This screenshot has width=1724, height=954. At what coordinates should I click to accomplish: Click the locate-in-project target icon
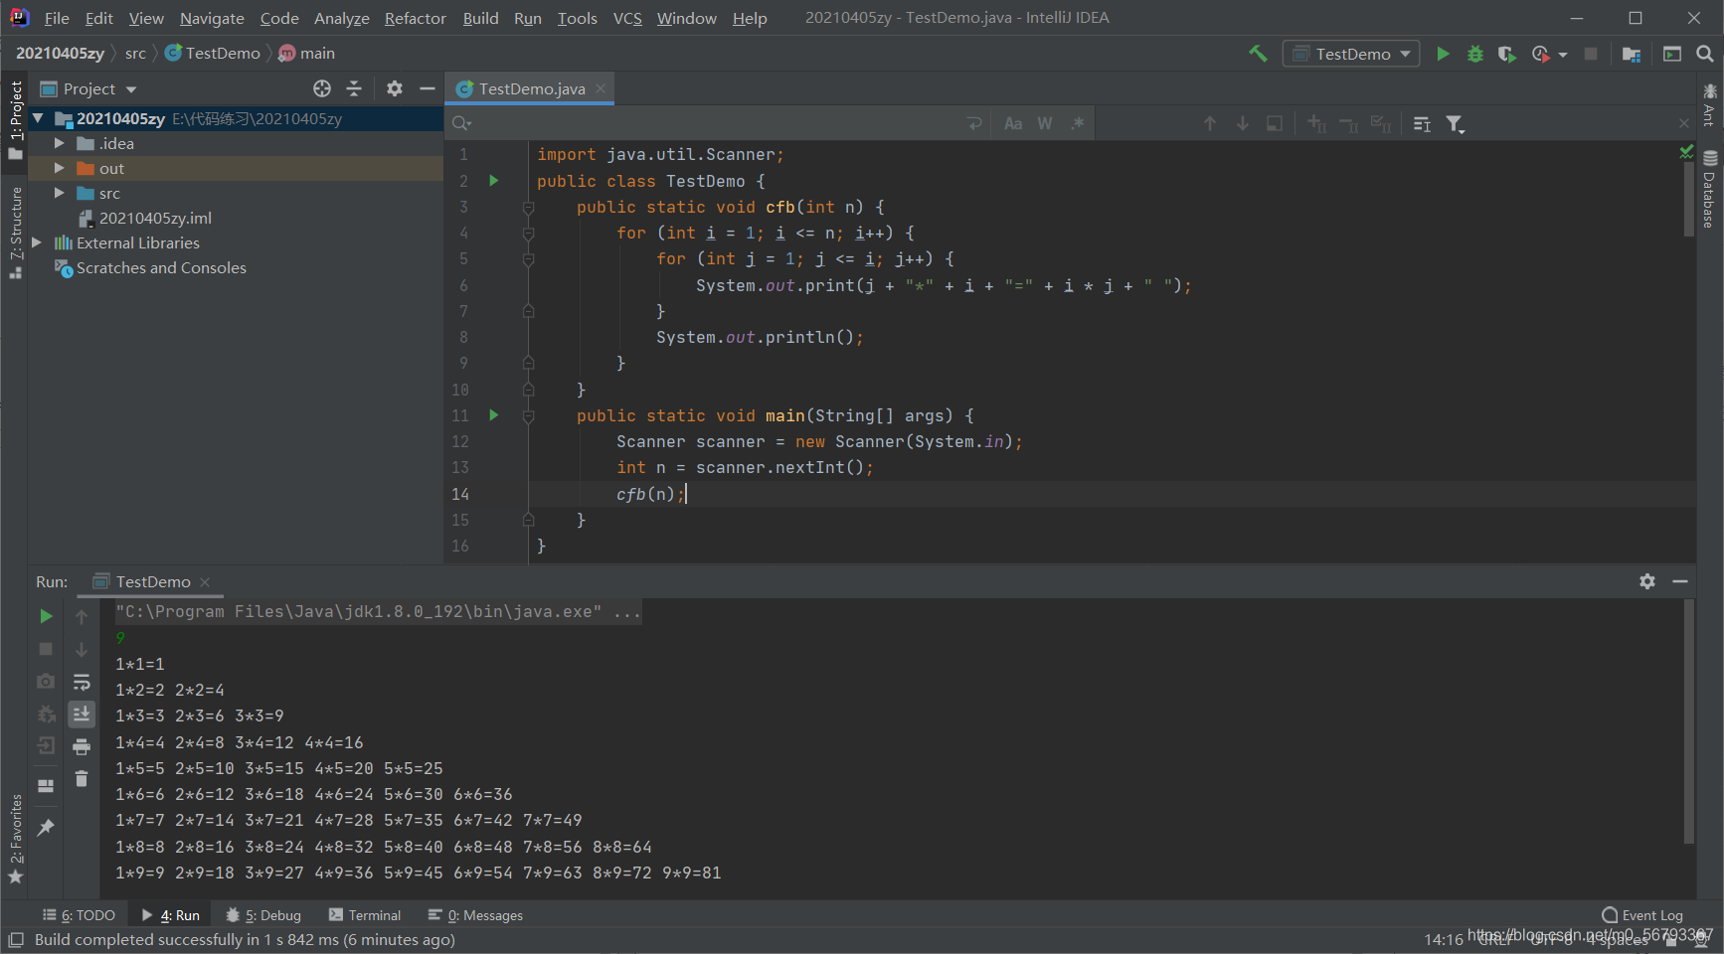click(x=322, y=88)
